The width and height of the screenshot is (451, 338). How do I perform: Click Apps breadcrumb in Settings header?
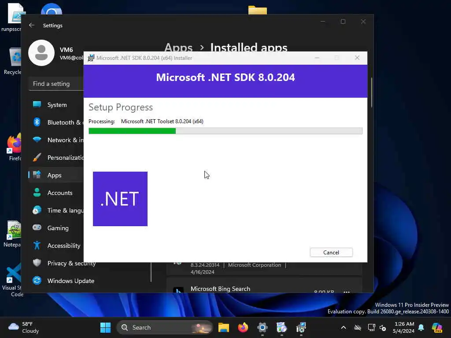coord(178,47)
